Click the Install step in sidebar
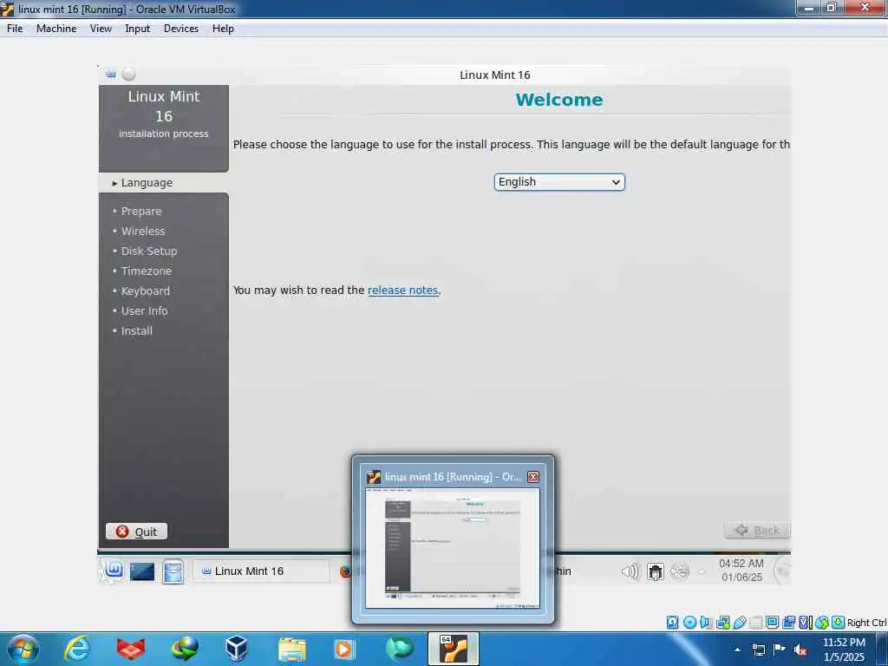 pyautogui.click(x=136, y=330)
